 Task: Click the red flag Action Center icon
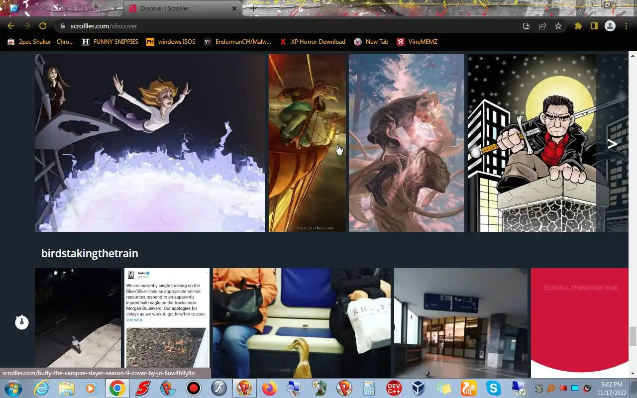(563, 389)
